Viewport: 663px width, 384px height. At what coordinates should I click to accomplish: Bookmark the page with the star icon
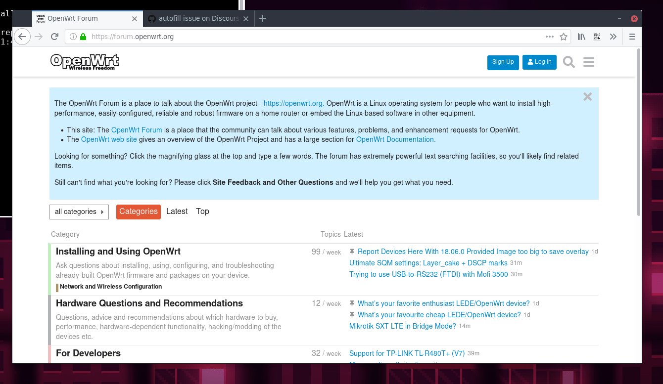point(564,37)
